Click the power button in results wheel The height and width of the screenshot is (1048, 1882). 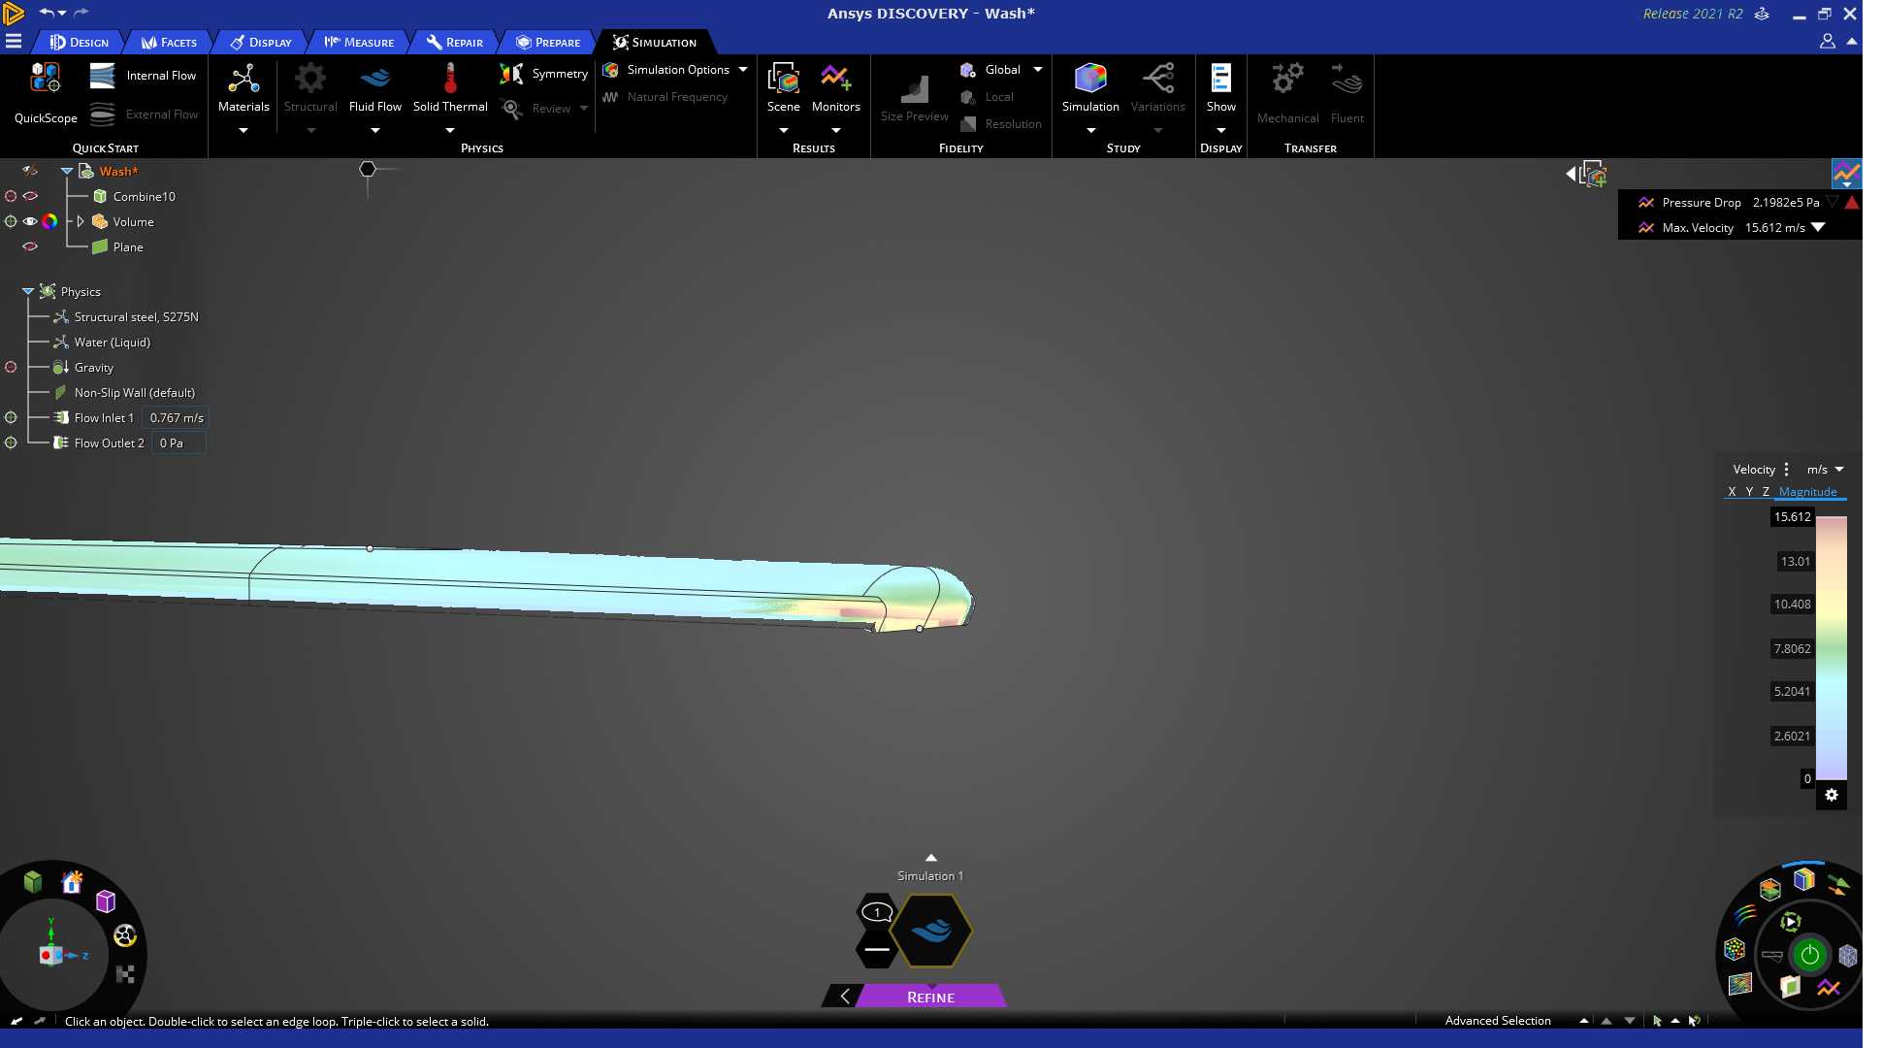pos(1809,955)
